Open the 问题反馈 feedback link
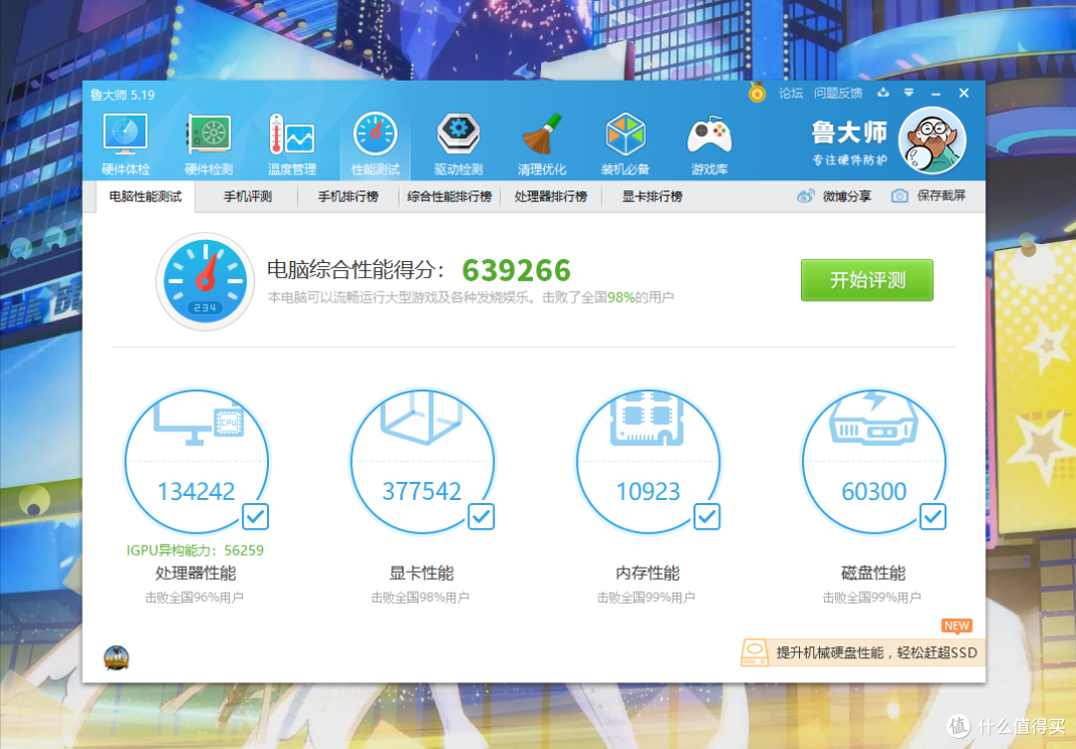This screenshot has height=749, width=1076. pos(838,93)
